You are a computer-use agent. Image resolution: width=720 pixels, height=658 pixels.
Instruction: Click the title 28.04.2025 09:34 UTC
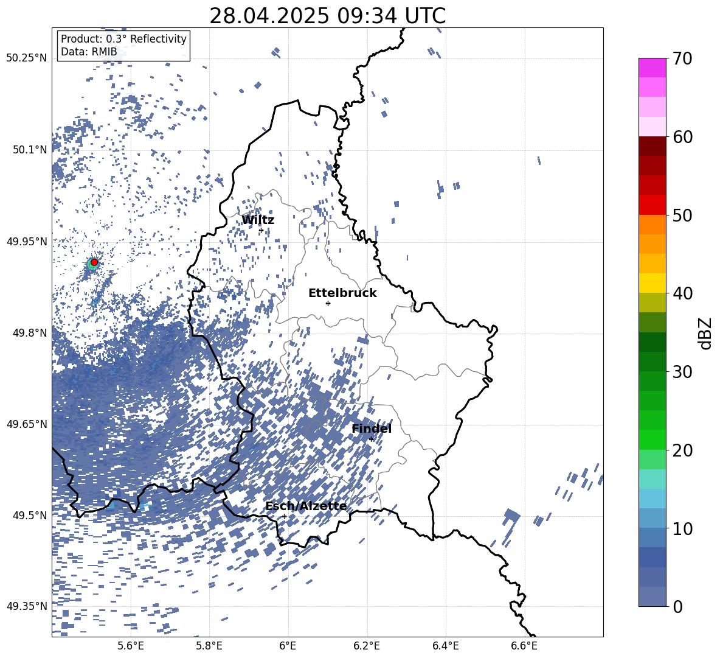click(x=327, y=16)
